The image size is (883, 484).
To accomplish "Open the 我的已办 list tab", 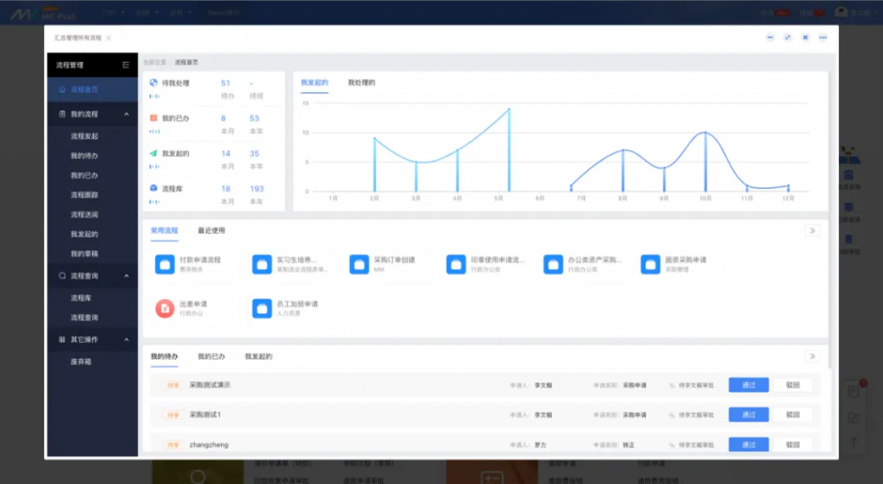I will (x=211, y=356).
